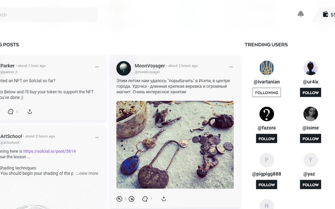
Task: Open ArtSchool post options menu
Action: (x=97, y=138)
